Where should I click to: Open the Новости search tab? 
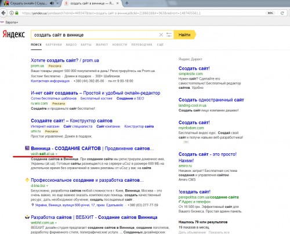(119, 45)
